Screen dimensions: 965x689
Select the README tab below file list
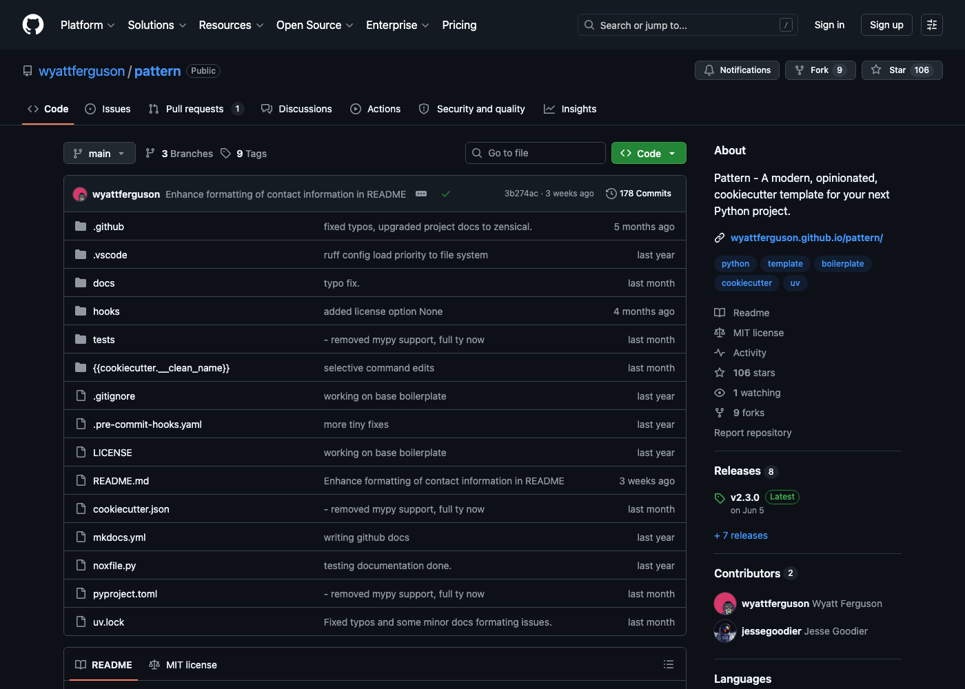(x=103, y=665)
